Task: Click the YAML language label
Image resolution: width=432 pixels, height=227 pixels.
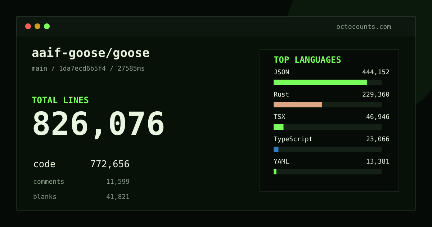Action: pyautogui.click(x=281, y=161)
